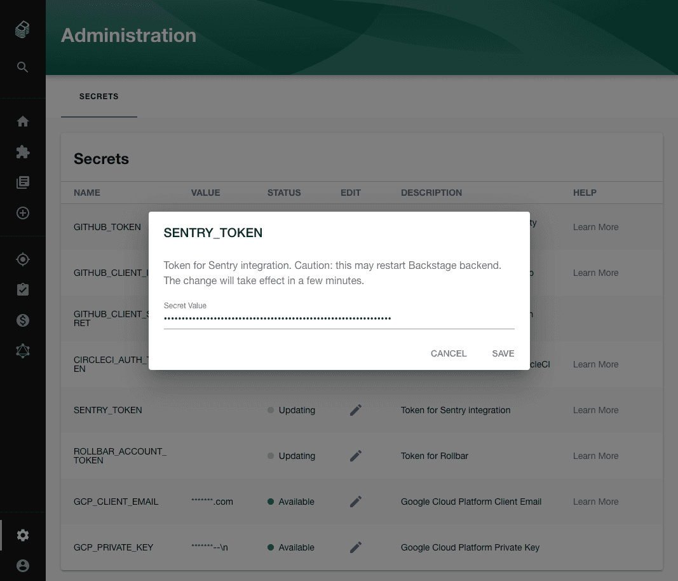Screen dimensions: 678x581
Task: Click the Secrets card heading
Action: 101,159
